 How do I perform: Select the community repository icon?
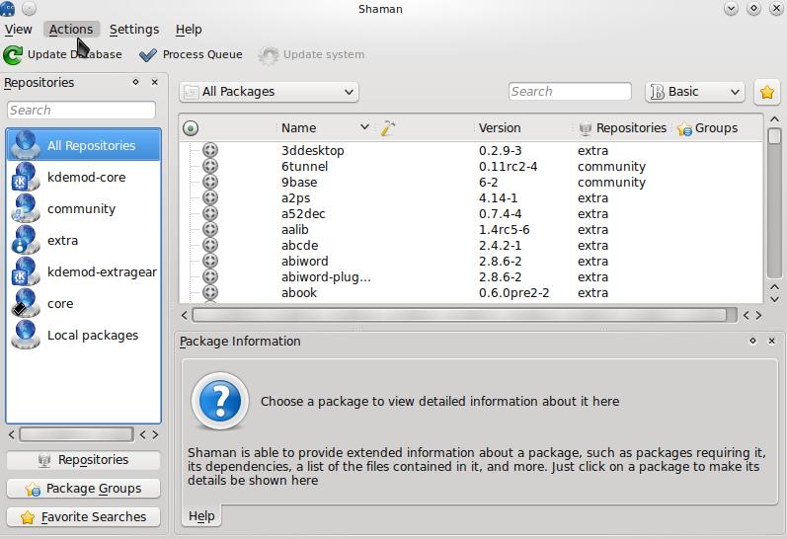pyautogui.click(x=25, y=209)
